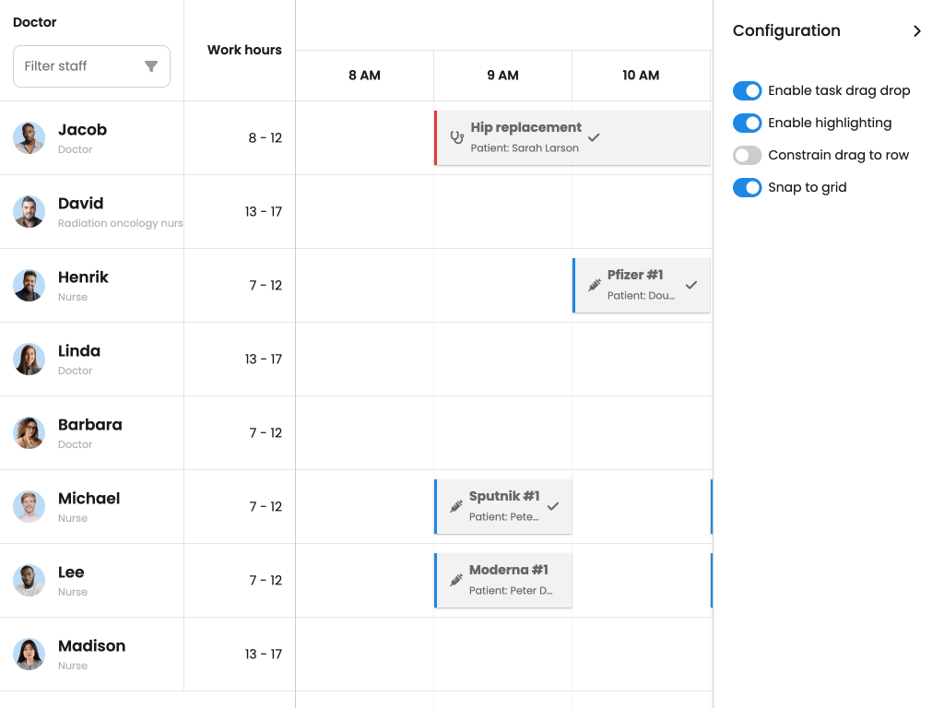Disable the Snap to grid toggle
Image resolution: width=944 pixels, height=708 pixels.
pyautogui.click(x=747, y=187)
